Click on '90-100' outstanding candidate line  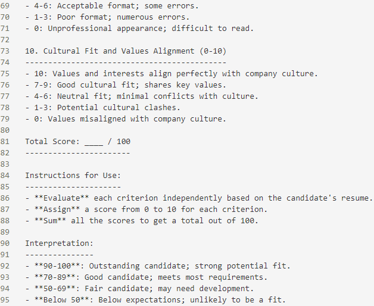point(158,266)
